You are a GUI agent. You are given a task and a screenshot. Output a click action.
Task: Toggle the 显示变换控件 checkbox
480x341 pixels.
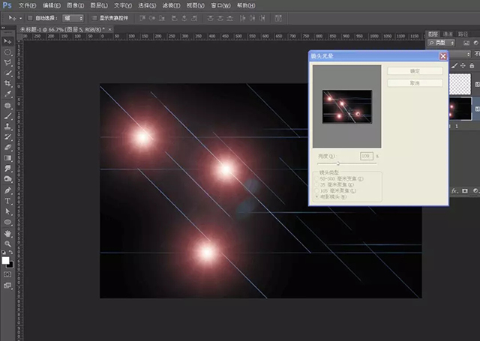pos(94,17)
